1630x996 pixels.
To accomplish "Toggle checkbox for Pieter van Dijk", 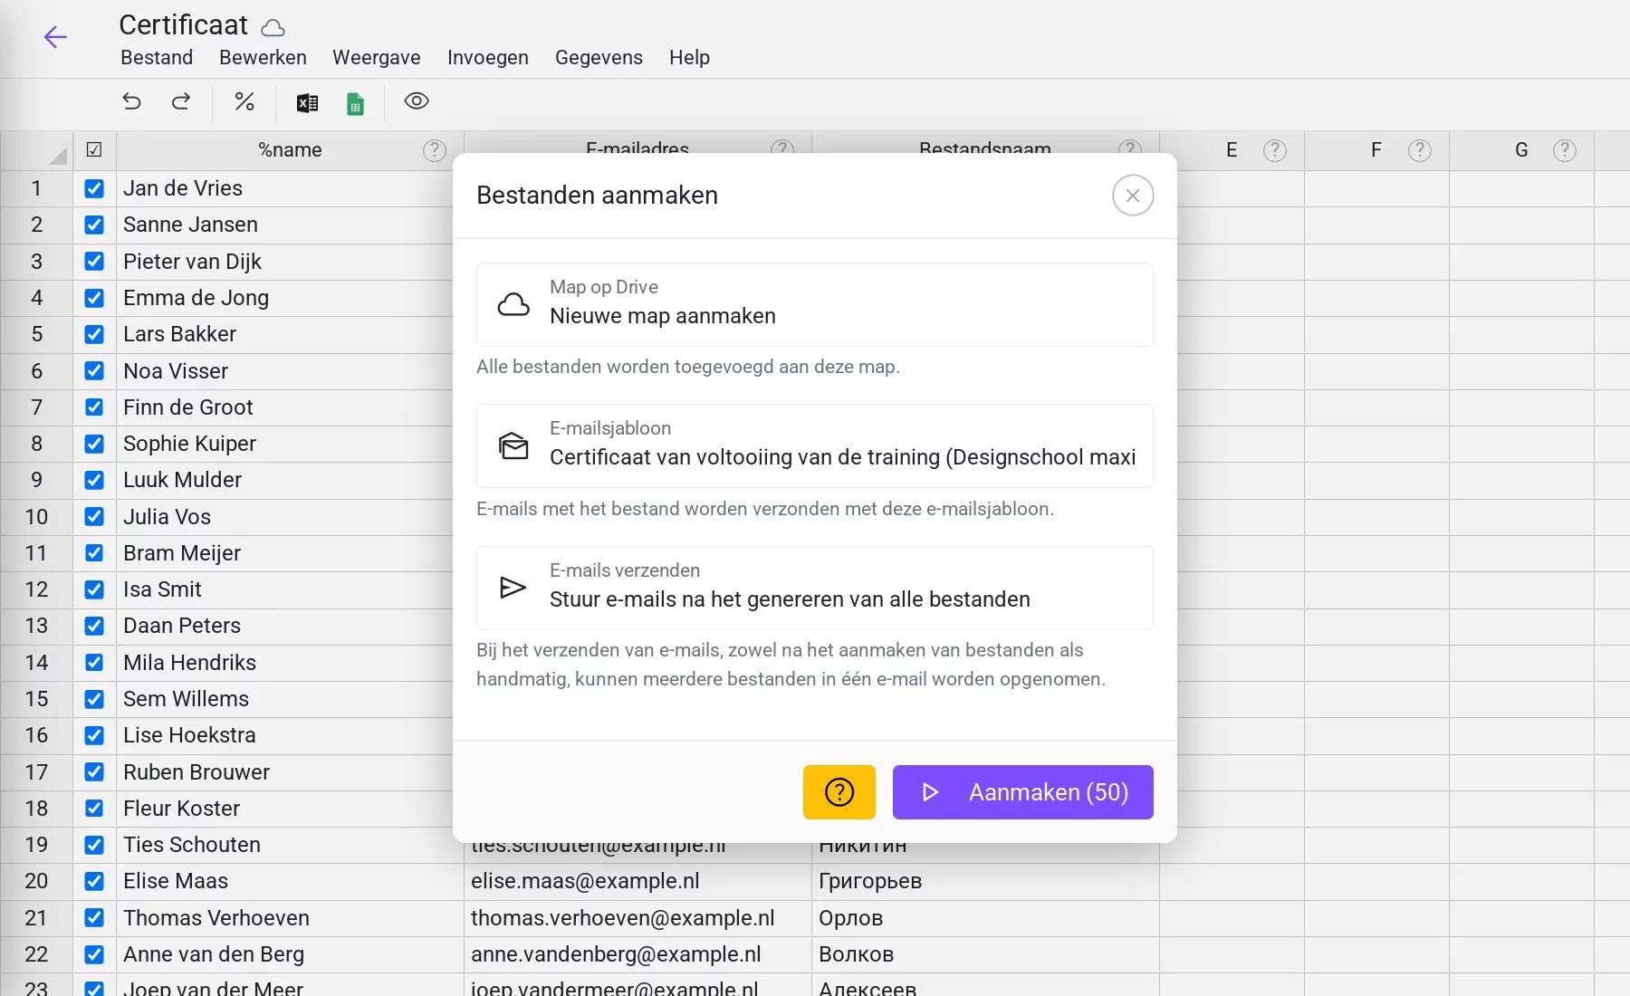I will pos(94,262).
